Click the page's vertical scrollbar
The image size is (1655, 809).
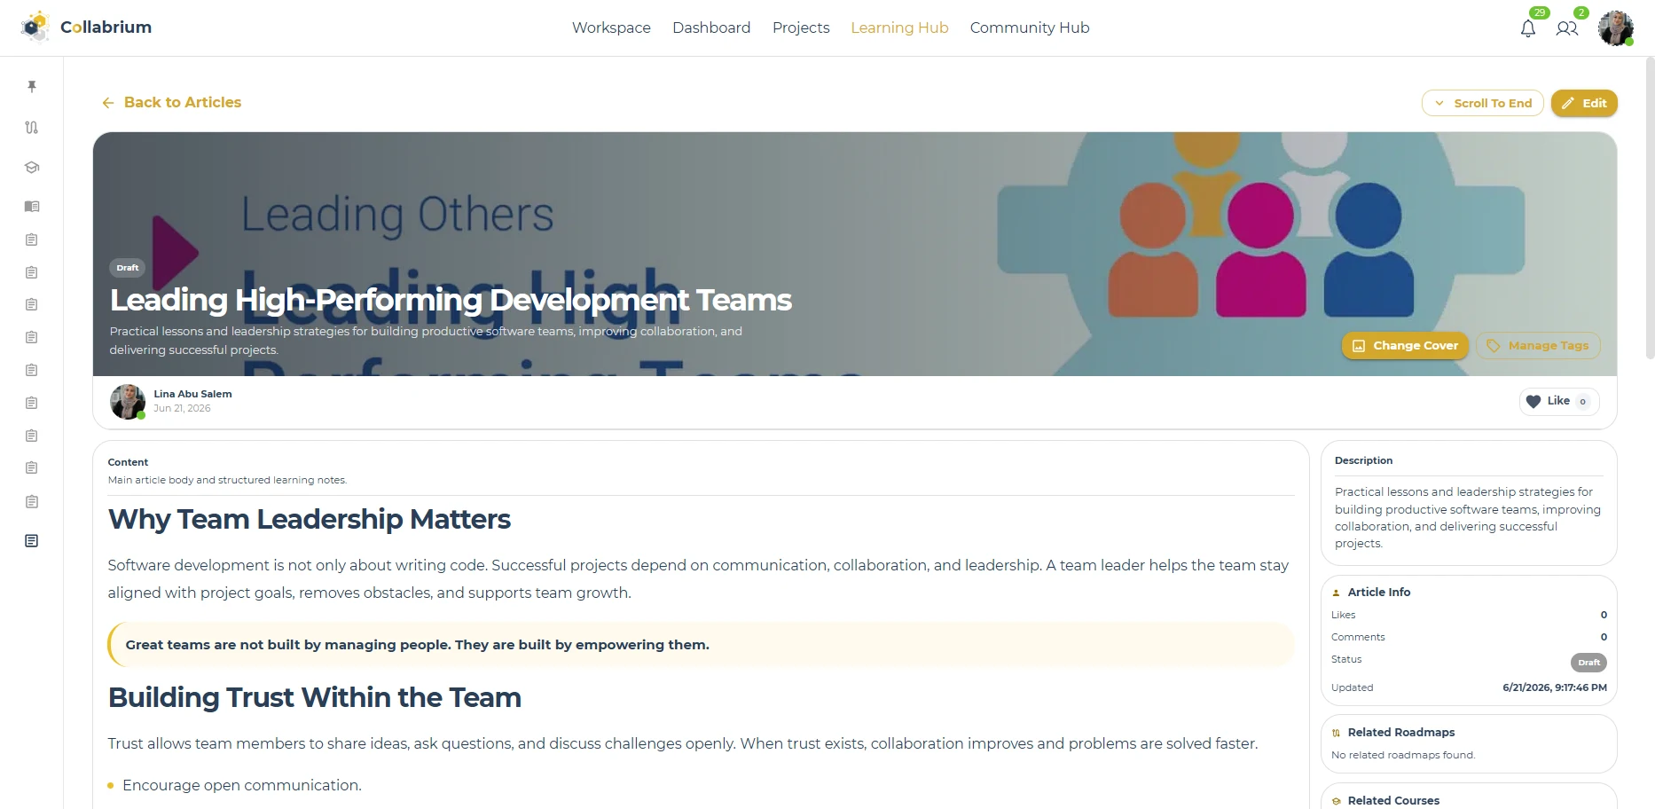[x=1650, y=208]
